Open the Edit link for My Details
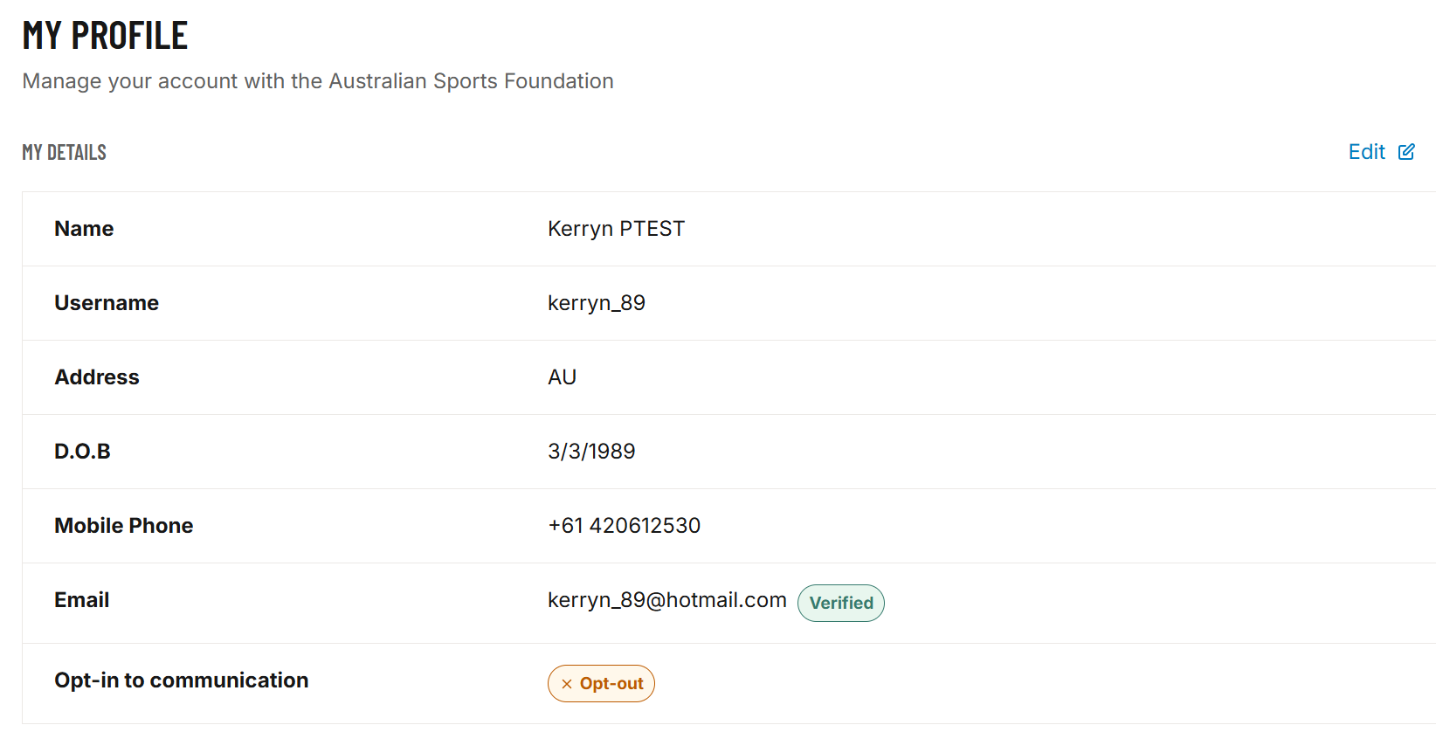The width and height of the screenshot is (1436, 732). tap(1381, 152)
